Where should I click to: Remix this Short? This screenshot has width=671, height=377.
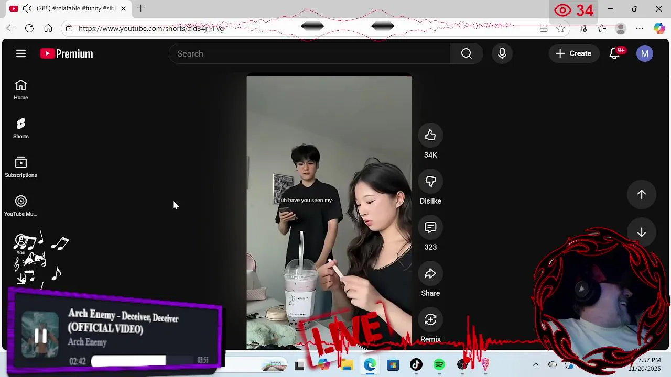[430, 320]
